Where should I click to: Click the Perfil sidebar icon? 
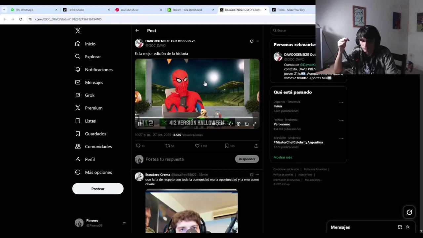(x=78, y=159)
